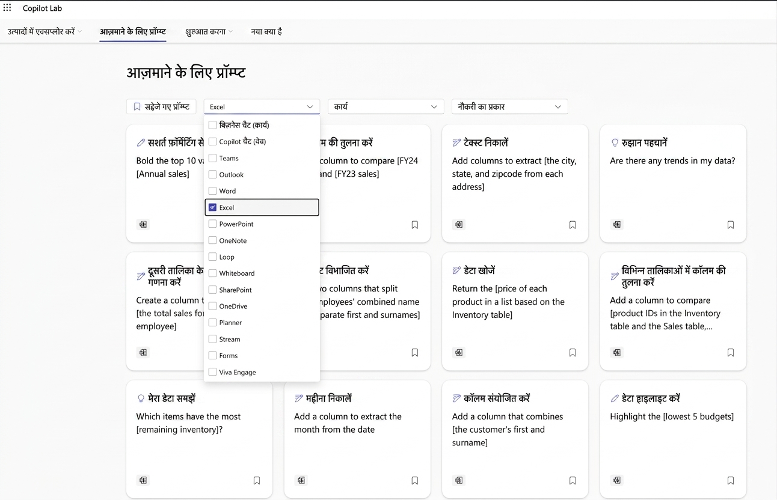
Task: Open the 'नया क्या है' tab
Action: 266,31
